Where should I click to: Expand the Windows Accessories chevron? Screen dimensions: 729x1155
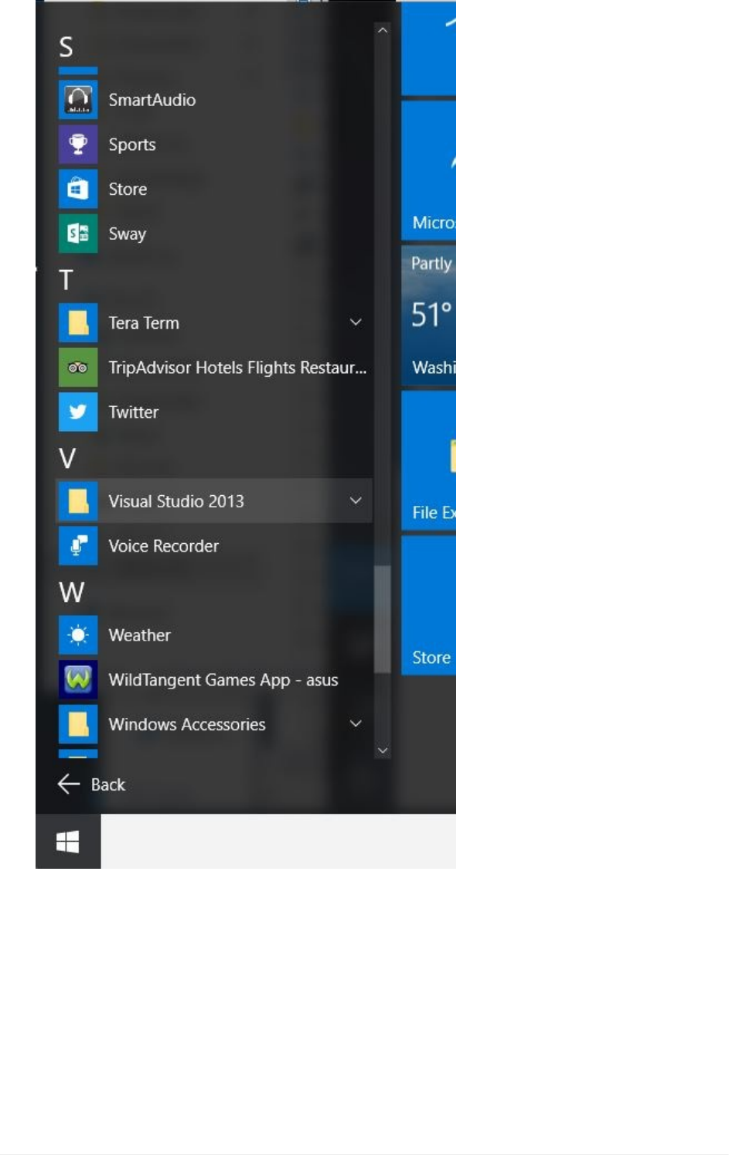coord(356,723)
